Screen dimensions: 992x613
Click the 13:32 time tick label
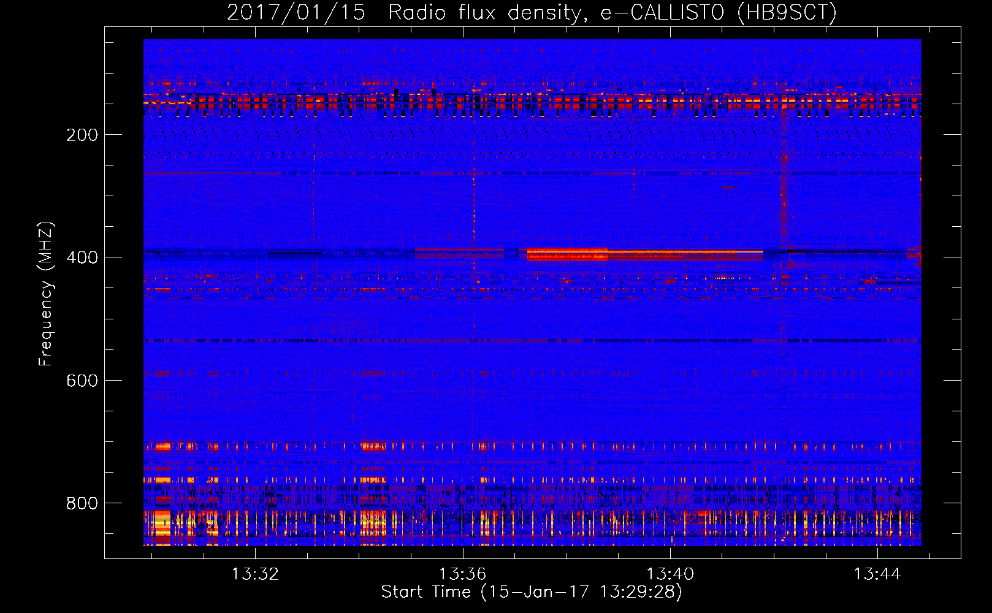point(255,574)
